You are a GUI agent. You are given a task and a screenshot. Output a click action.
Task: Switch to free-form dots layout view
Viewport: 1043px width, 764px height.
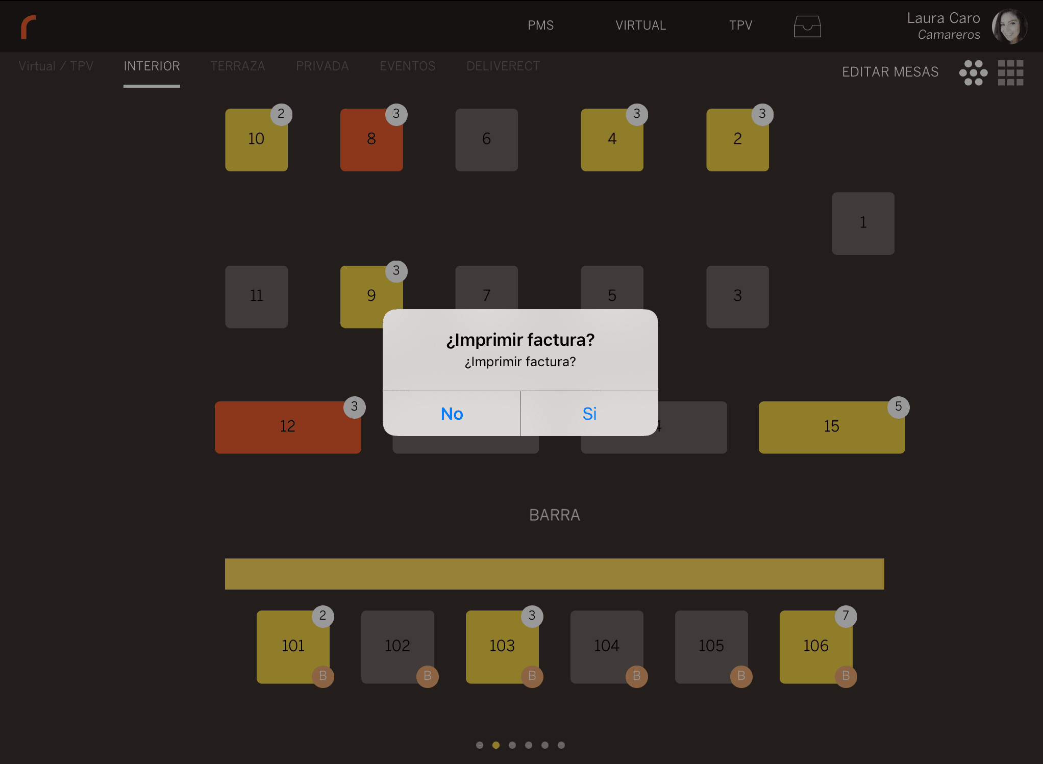click(x=973, y=72)
